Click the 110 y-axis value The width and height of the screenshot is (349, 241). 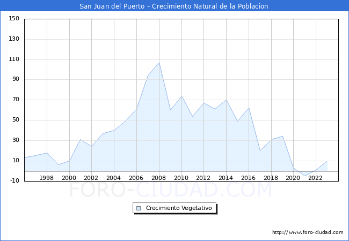[14, 59]
